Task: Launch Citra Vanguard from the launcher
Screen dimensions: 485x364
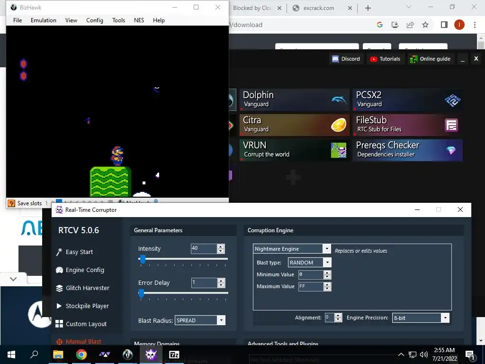Action: (x=295, y=125)
